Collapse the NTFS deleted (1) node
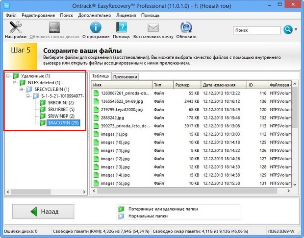The width and height of the screenshot is (304, 238). (15, 83)
